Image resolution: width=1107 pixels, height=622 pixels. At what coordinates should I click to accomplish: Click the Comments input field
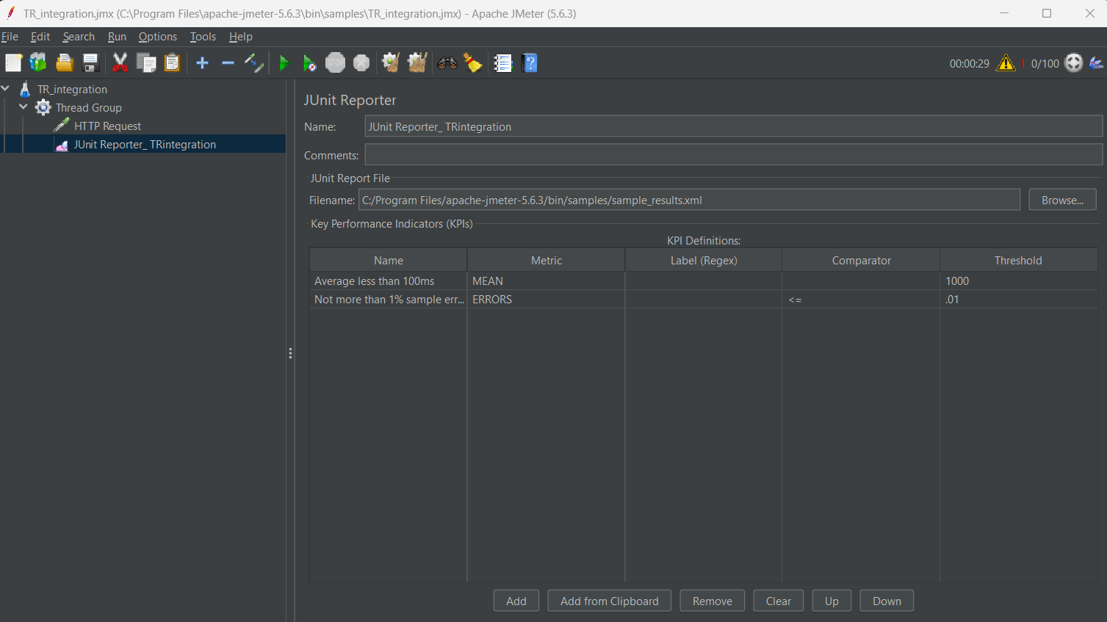(732, 155)
